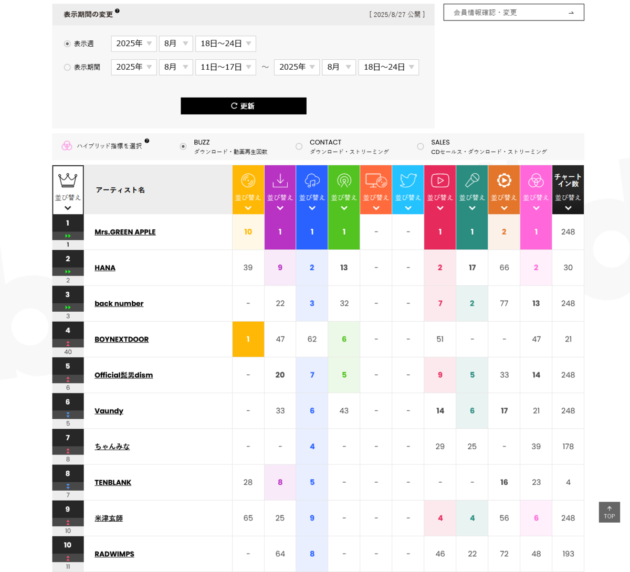Open the Vaundy artist link
Image resolution: width=630 pixels, height=572 pixels.
tap(109, 411)
